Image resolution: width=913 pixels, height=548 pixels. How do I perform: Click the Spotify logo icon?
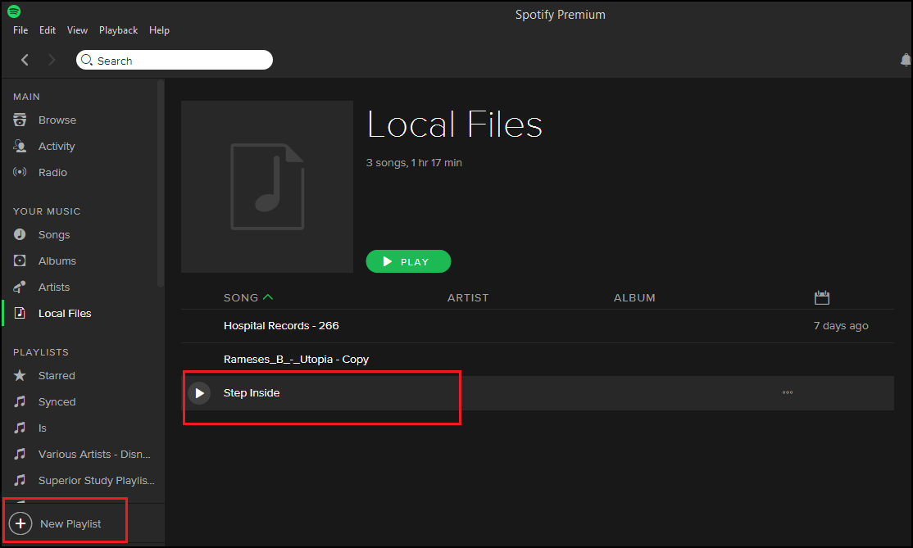click(13, 11)
